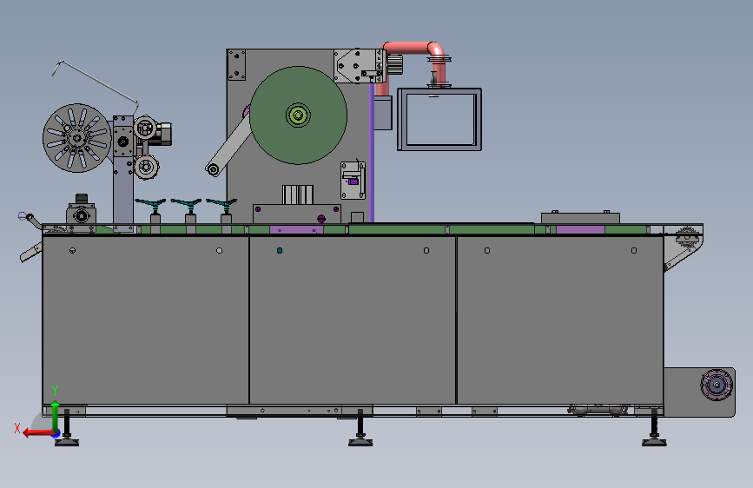
Task: Select the left cabinet door panel
Action: pyautogui.click(x=146, y=320)
